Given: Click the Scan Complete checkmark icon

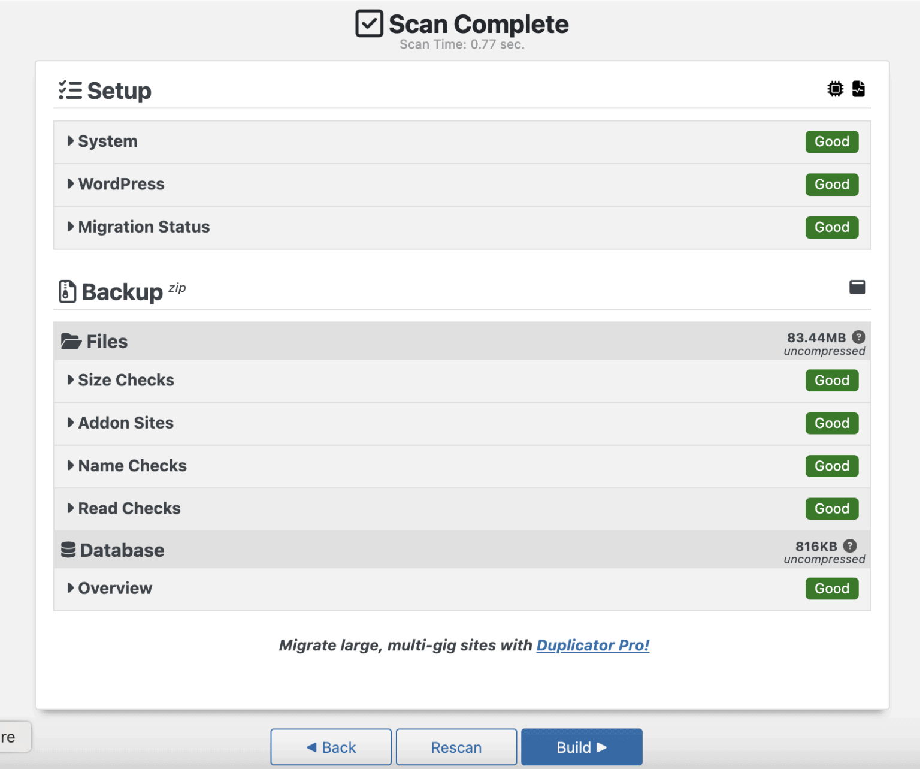Looking at the screenshot, I should pos(369,23).
